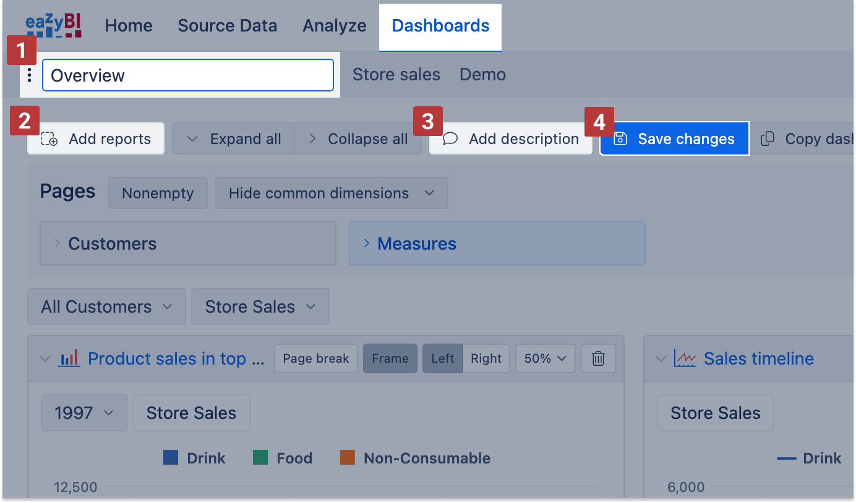Screen dimensions: 856x503
Task: Open the Hide common dimensions dropdown
Action: pos(331,193)
